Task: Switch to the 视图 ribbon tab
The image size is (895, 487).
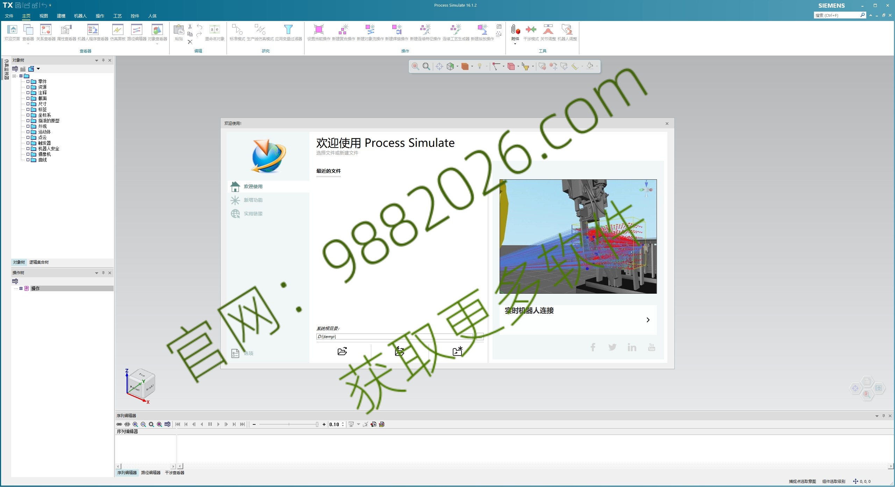Action: coord(44,16)
